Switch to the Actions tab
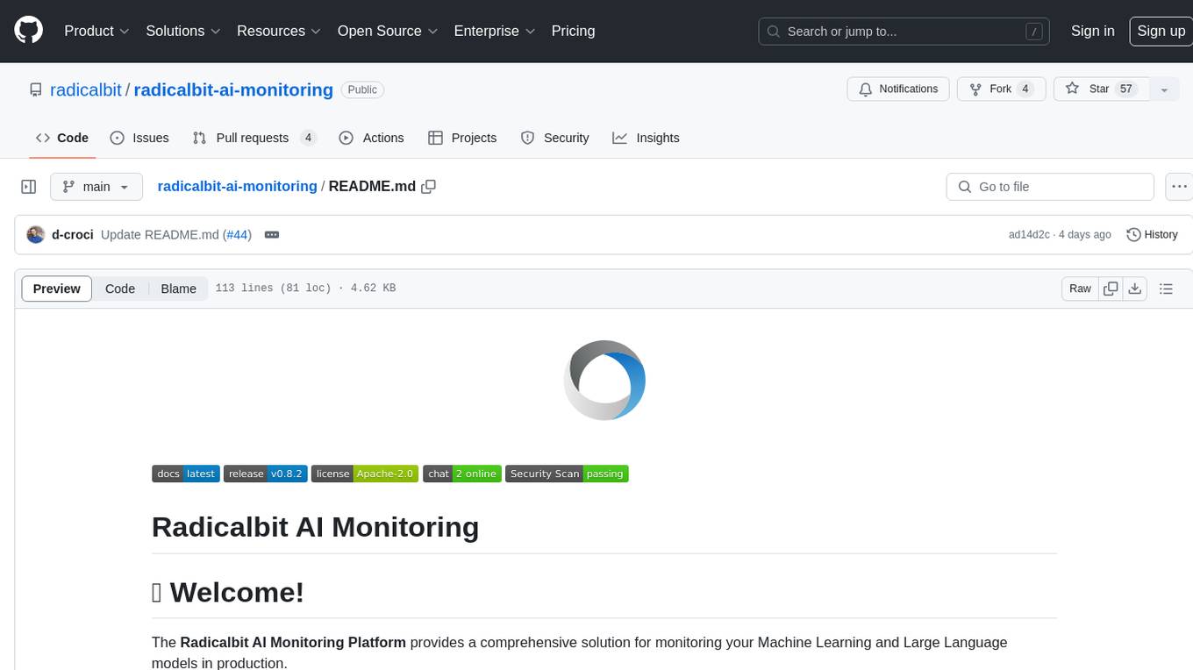 [x=371, y=138]
